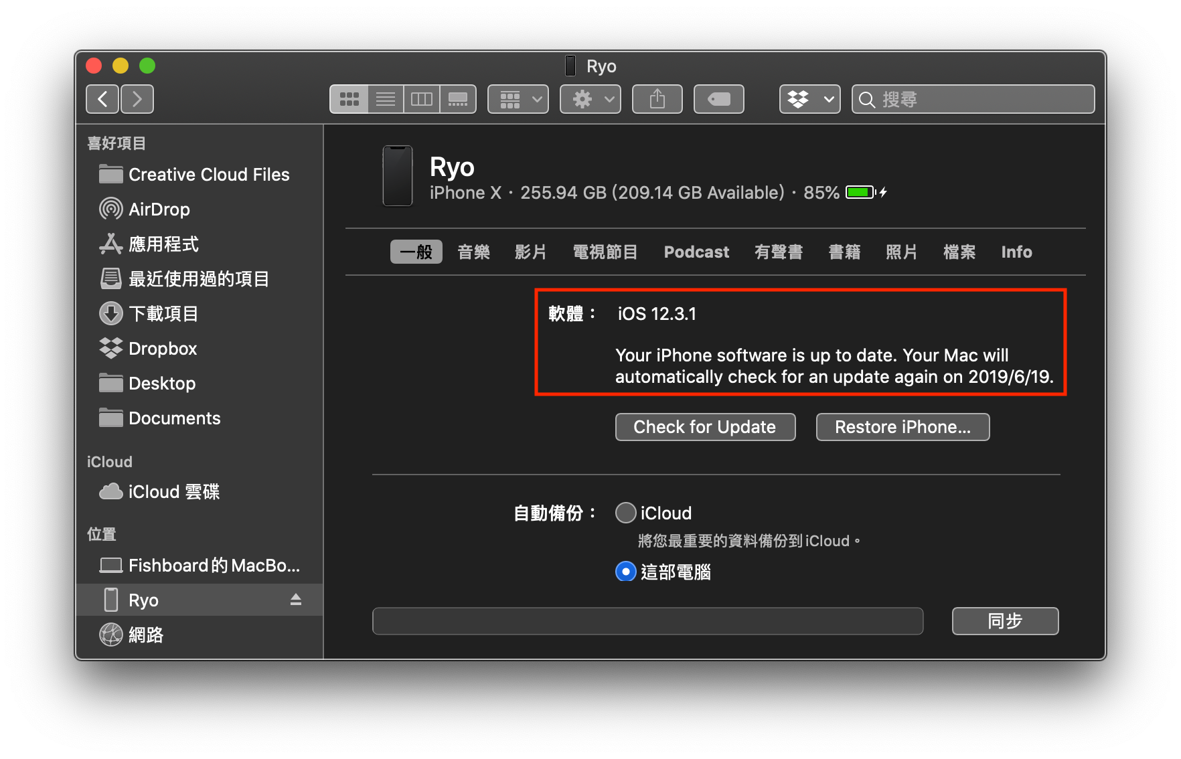Screen dimensions: 1181x759
Task: Eject the Ryo device
Action: click(296, 600)
